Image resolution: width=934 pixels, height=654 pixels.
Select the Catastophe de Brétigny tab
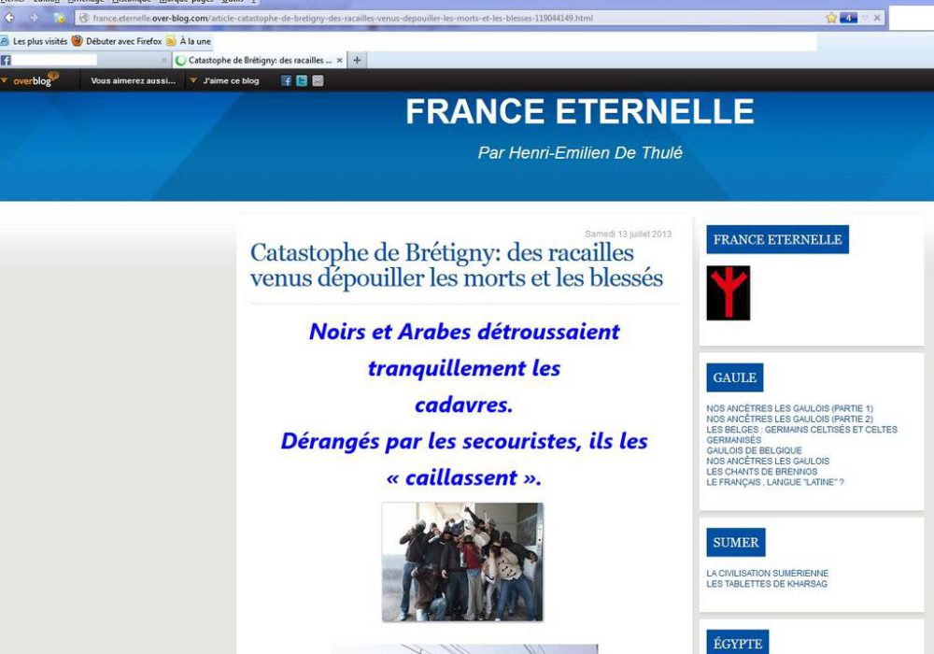[x=260, y=60]
